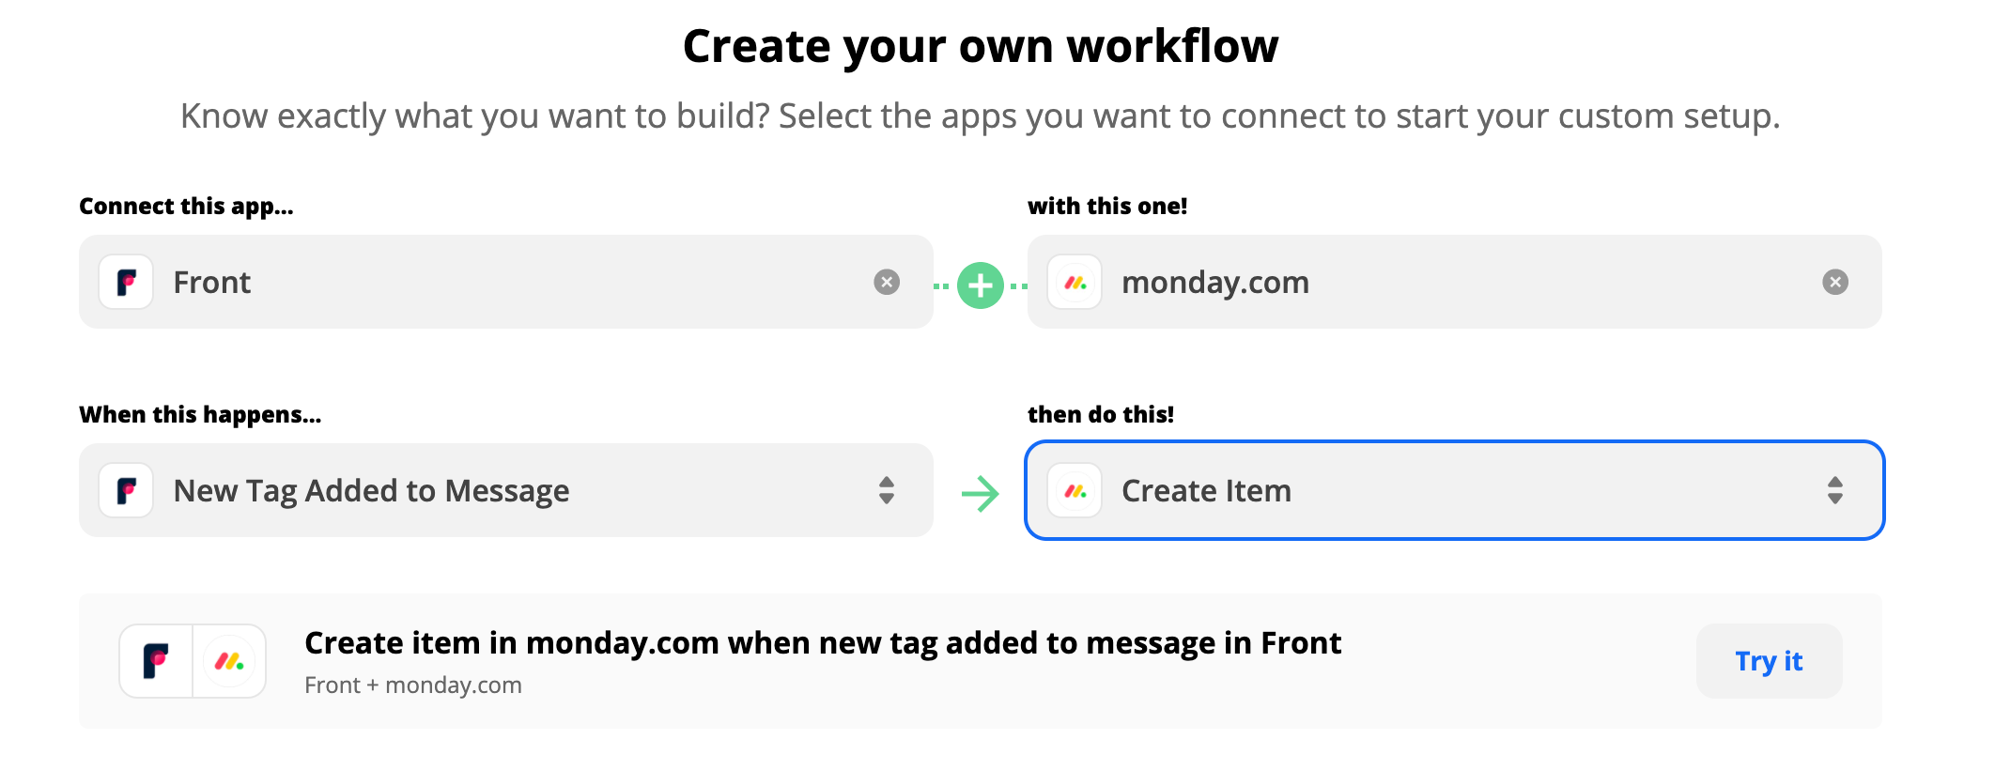Click the monday.com logo in the app field
The height and width of the screenshot is (770, 1995).
[x=1075, y=282]
